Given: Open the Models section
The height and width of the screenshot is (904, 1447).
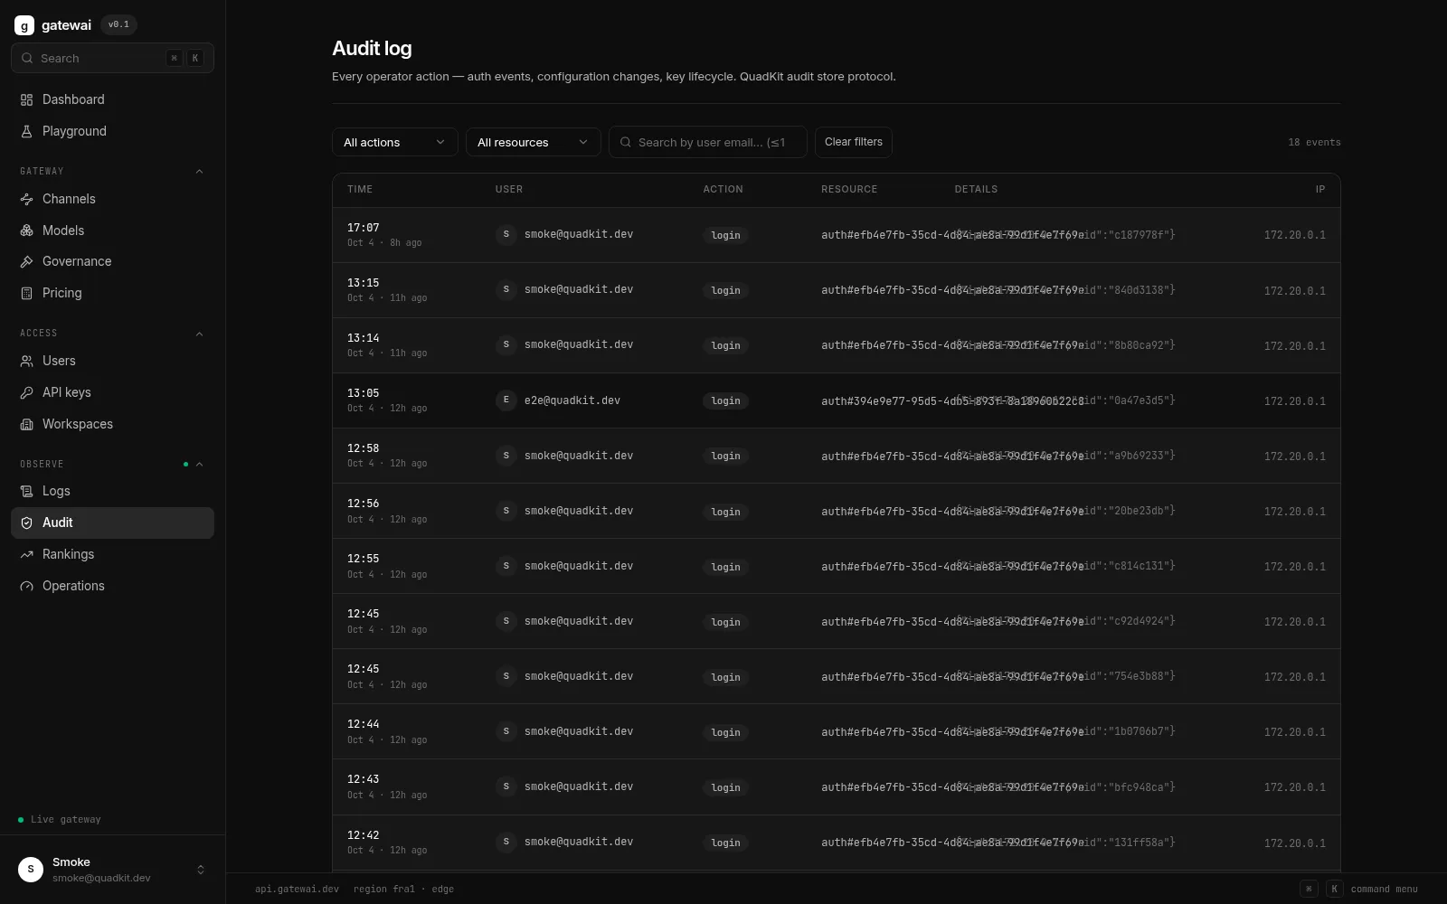Looking at the screenshot, I should (112, 231).
